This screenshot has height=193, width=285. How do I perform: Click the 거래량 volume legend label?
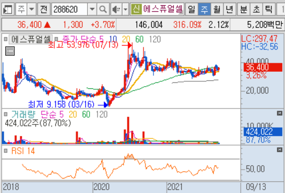coord(23,114)
